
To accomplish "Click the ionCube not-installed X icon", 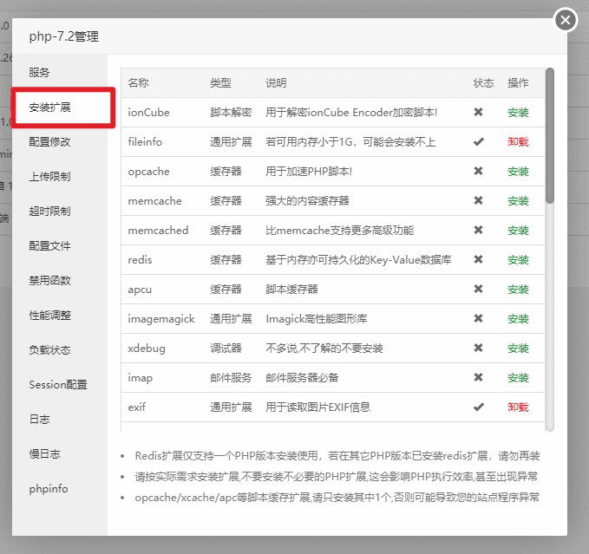I will coord(478,113).
